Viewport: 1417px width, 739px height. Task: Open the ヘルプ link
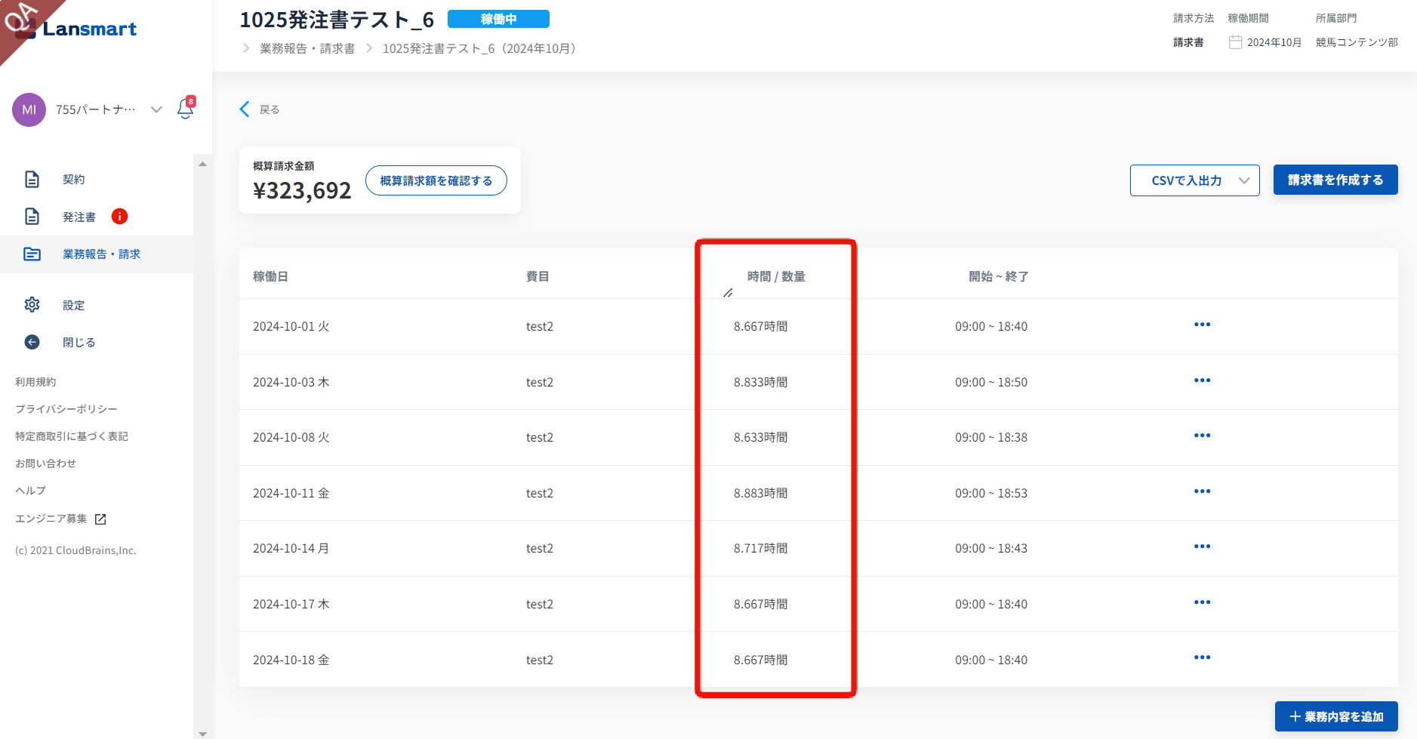coord(30,491)
